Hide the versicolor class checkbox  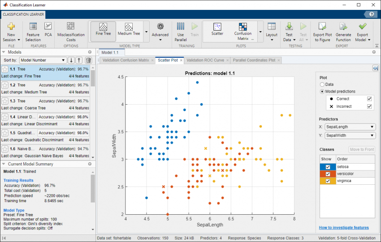click(328, 174)
